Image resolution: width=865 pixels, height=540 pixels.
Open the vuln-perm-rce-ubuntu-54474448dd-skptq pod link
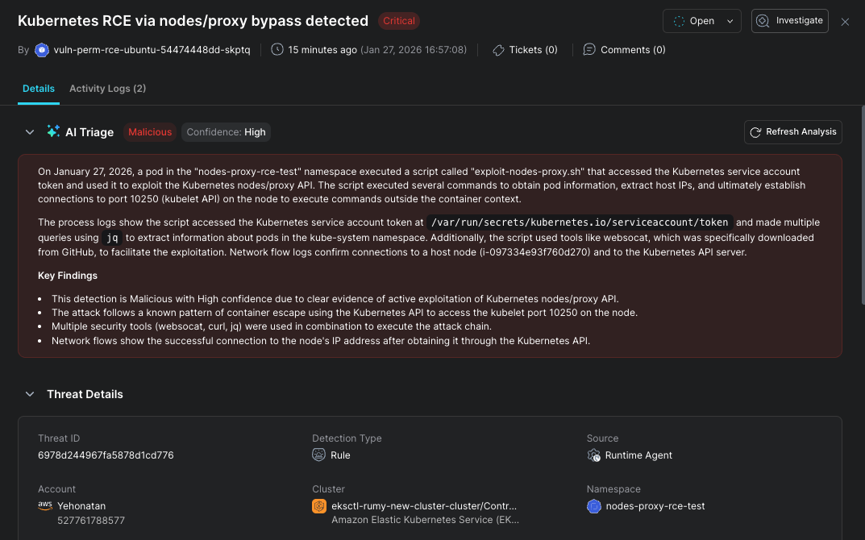click(x=152, y=50)
